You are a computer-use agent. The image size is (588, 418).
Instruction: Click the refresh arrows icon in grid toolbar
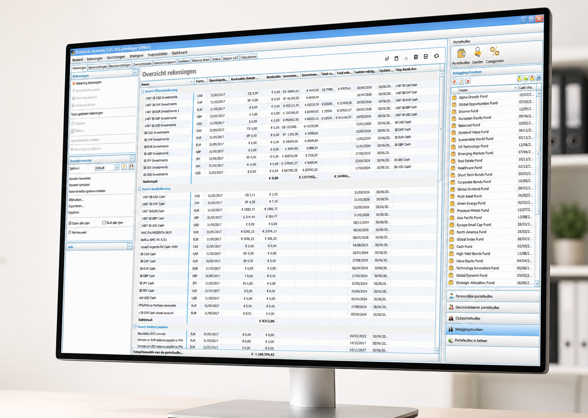[x=437, y=56]
